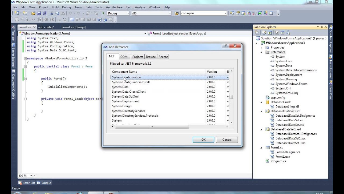
Task: Switch to the COM tab in Add Reference
Action: pyautogui.click(x=124, y=57)
